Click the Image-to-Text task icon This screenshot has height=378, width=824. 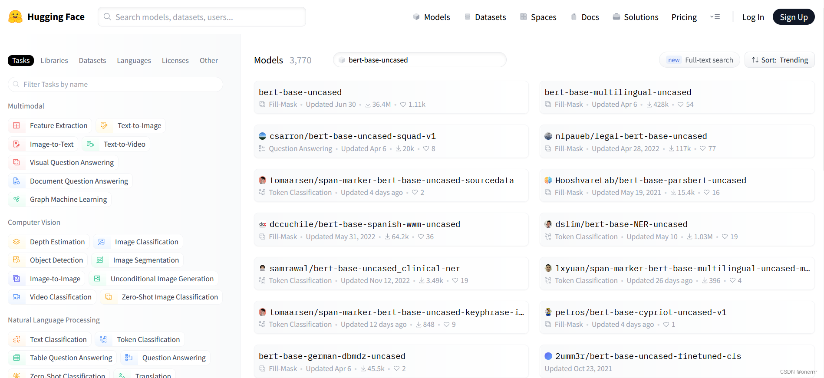pyautogui.click(x=16, y=144)
